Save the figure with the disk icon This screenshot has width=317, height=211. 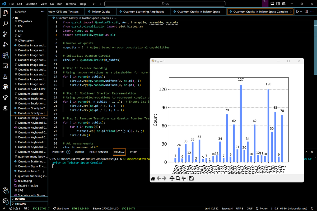(192, 179)
